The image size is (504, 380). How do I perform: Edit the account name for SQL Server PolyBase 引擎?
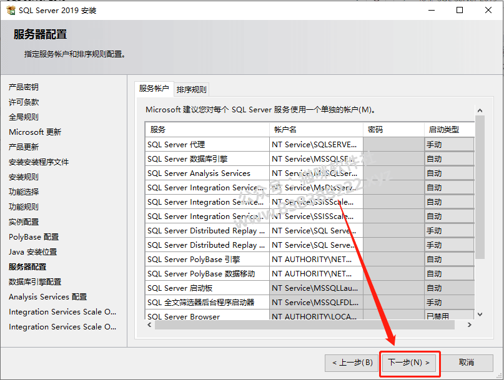pyautogui.click(x=316, y=260)
